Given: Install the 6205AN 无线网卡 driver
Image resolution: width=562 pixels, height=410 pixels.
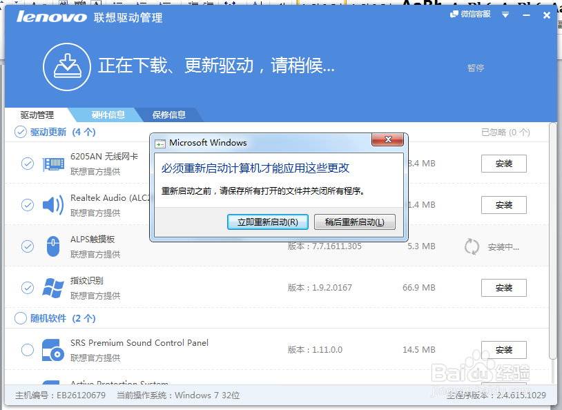Looking at the screenshot, I should [x=503, y=164].
